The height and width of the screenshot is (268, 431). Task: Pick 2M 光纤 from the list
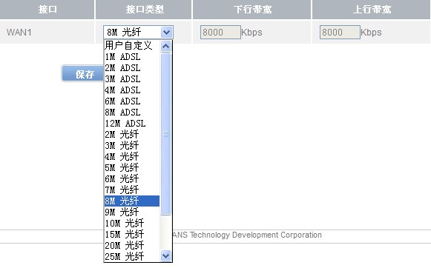pyautogui.click(x=131, y=135)
